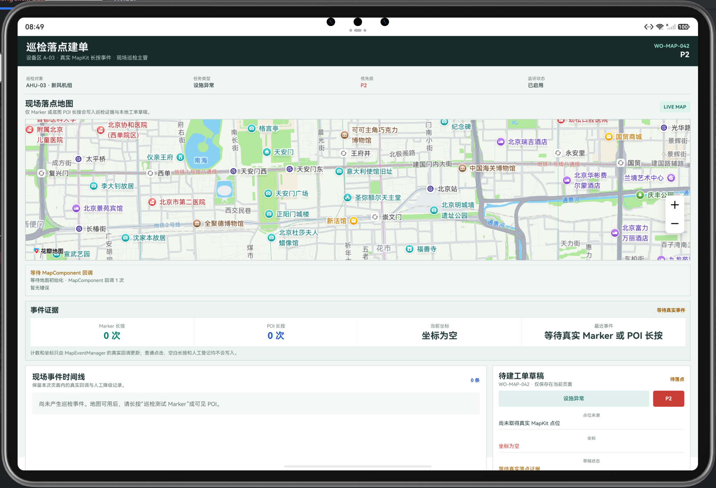The width and height of the screenshot is (716, 488).
Task: Tap the 天安门西 subway station icon
Action: 233,171
